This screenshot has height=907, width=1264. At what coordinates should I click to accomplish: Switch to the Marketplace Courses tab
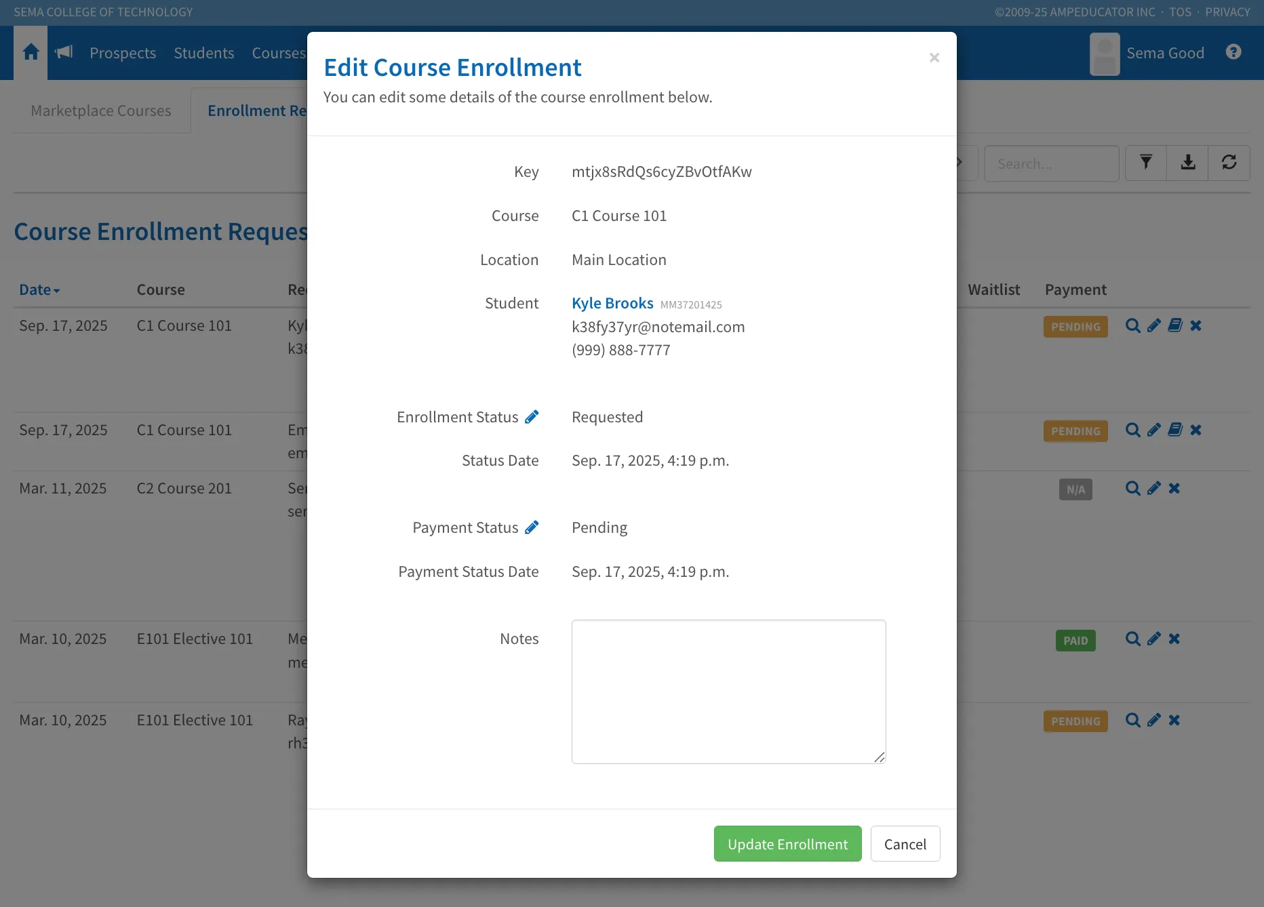pos(101,110)
